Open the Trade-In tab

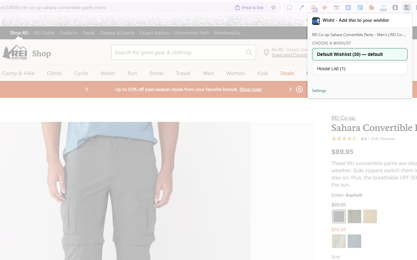tap(68, 33)
